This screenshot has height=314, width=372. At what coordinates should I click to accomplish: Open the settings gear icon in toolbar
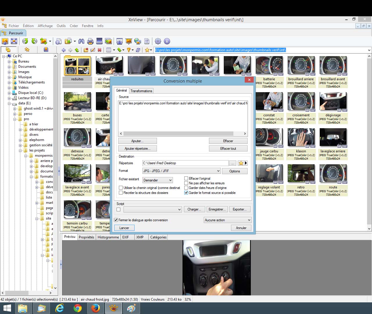tap(158, 41)
